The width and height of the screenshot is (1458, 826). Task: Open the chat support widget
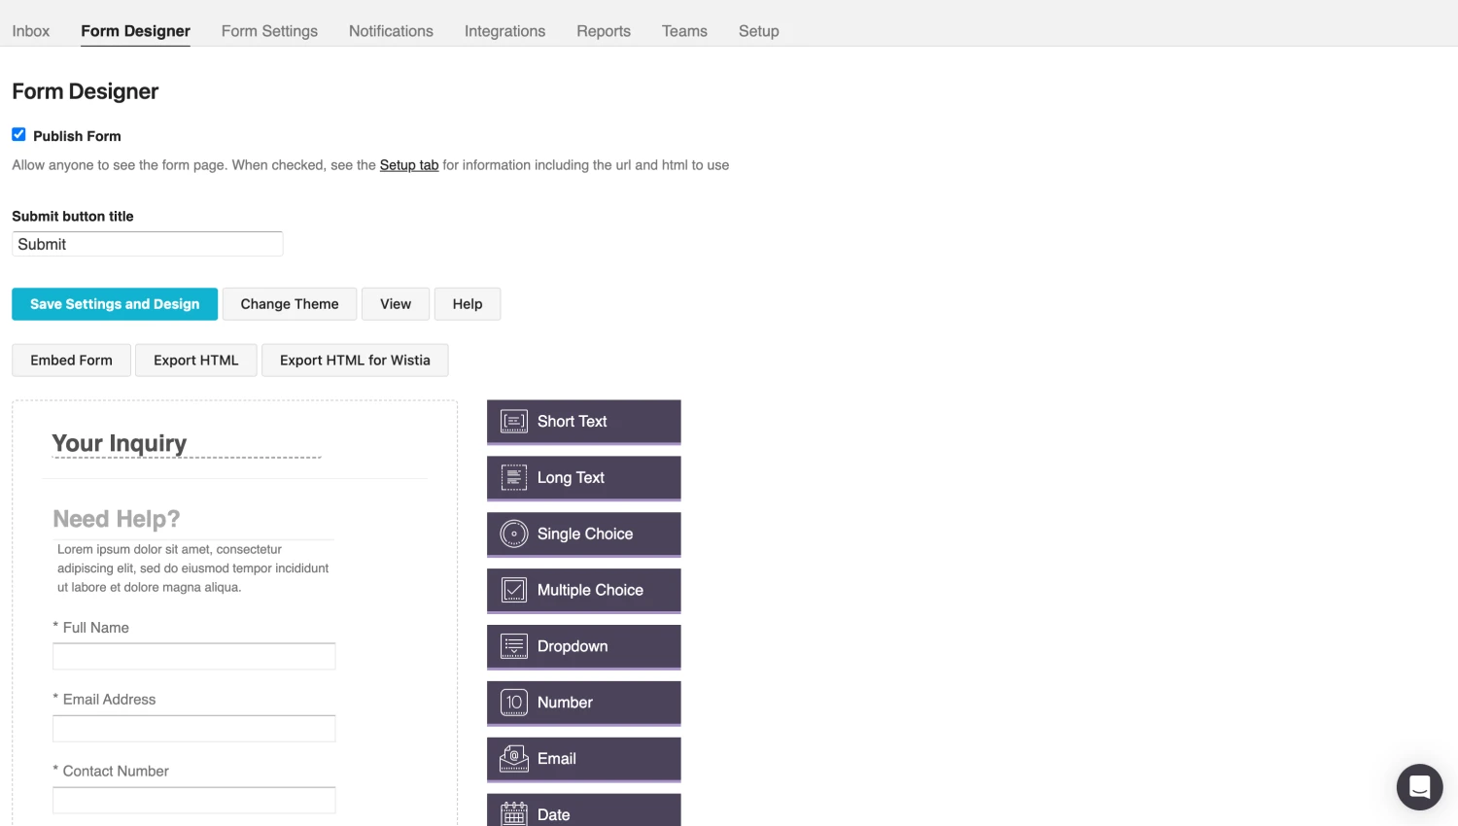tap(1419, 786)
